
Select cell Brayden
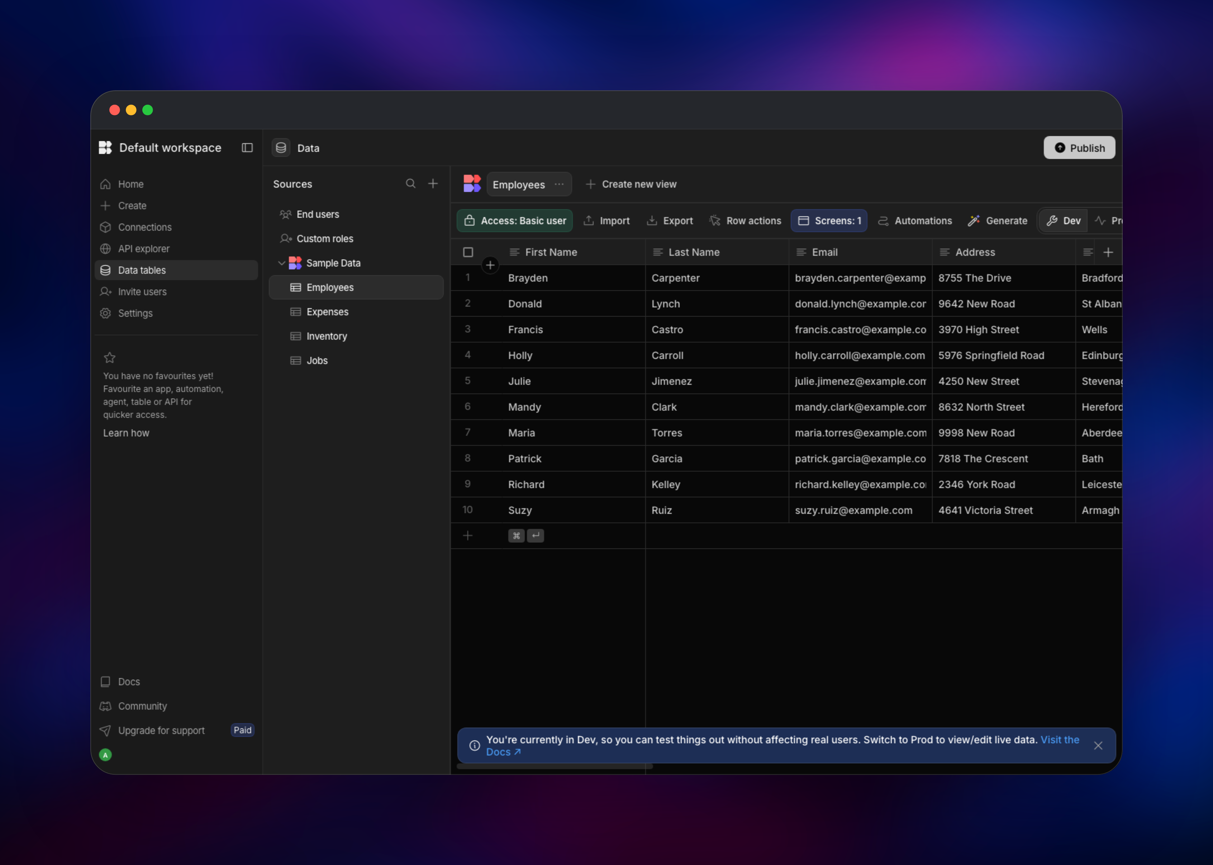click(574, 278)
